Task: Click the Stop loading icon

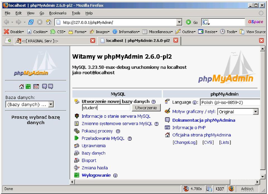Action: click(x=40, y=22)
